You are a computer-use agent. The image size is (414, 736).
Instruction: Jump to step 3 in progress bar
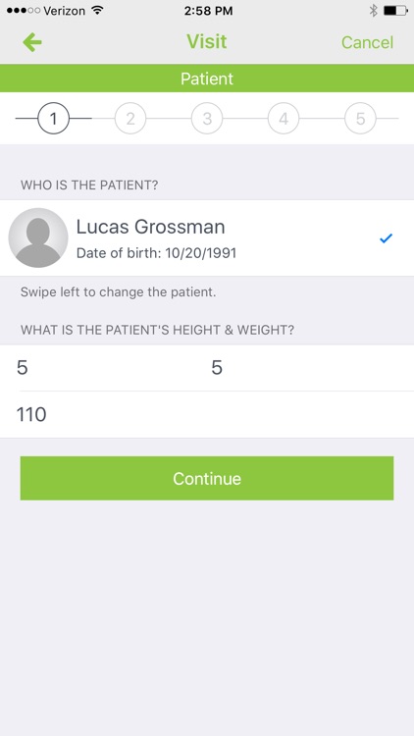coord(207,119)
